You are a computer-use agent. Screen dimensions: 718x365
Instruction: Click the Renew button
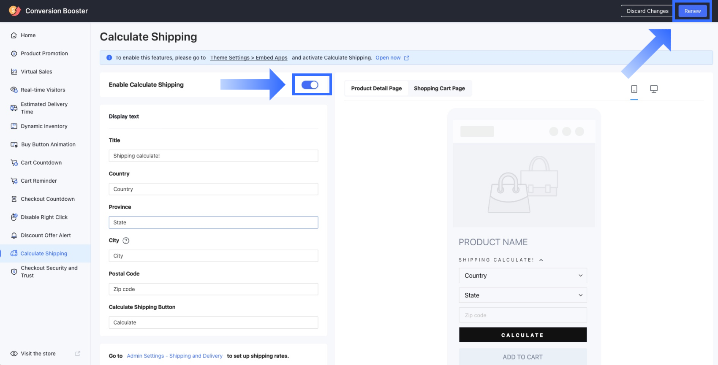692,11
